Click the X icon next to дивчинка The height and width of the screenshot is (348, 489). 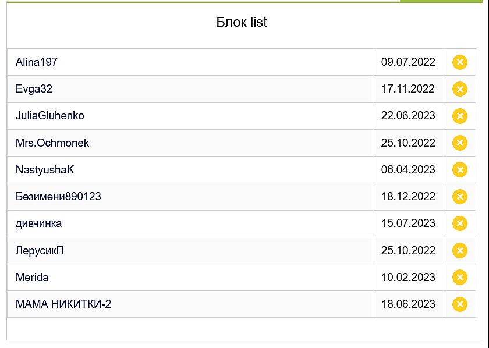point(460,223)
